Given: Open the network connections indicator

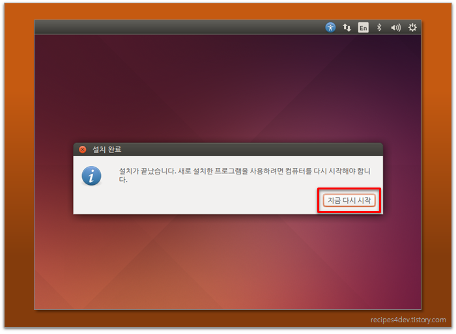Looking at the screenshot, I should coord(347,27).
